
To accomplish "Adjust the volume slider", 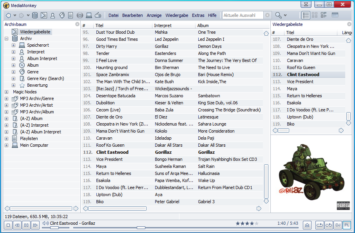I will point(54,228).
